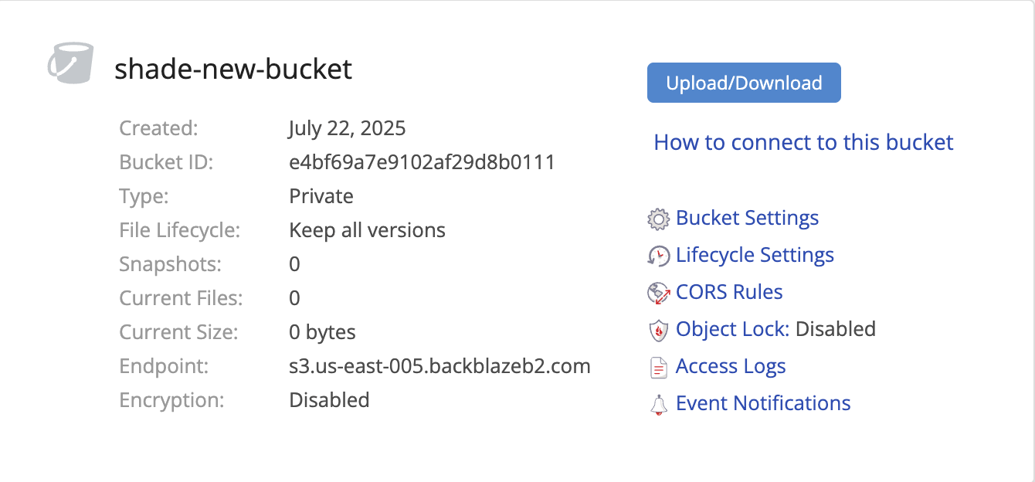
Task: Click the Encryption Disabled value
Action: [x=329, y=400]
